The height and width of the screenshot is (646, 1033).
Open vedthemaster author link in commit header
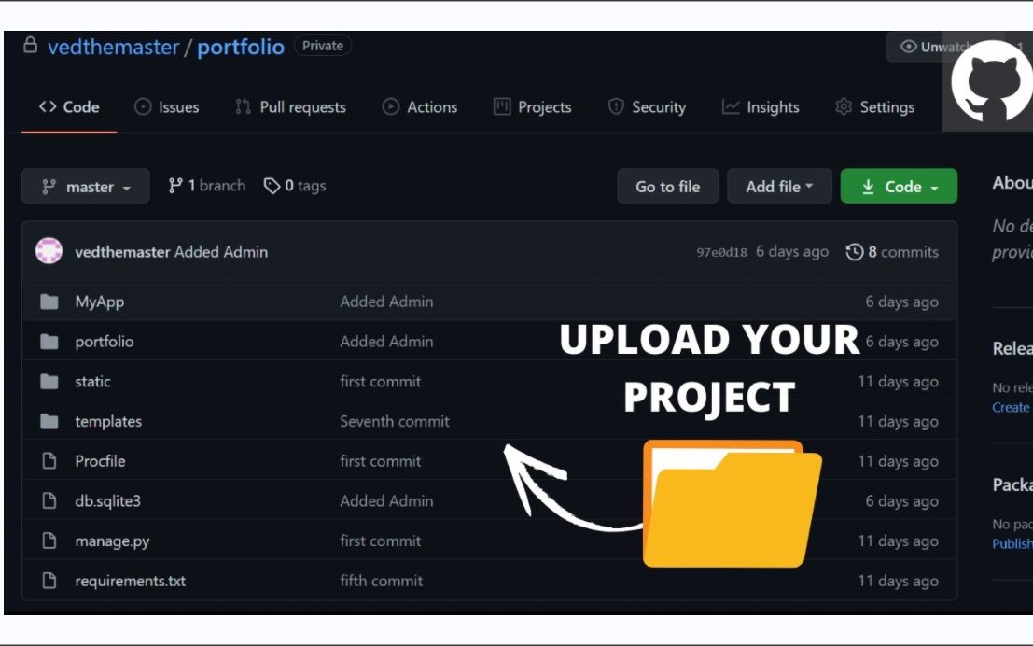click(x=122, y=252)
